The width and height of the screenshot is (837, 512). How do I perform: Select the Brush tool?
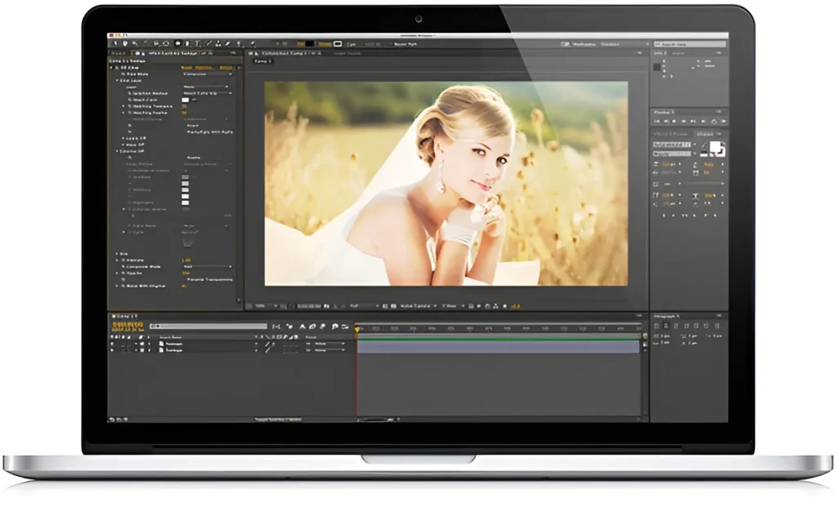208,44
